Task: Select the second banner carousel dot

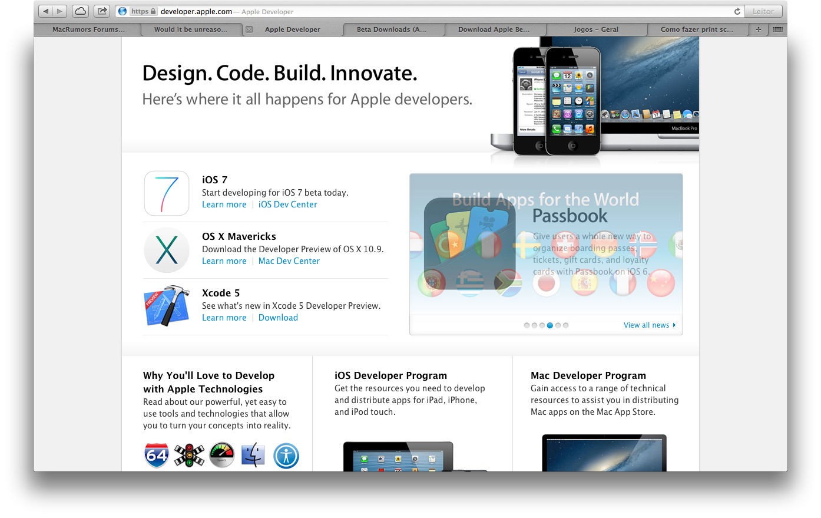Action: click(x=534, y=325)
